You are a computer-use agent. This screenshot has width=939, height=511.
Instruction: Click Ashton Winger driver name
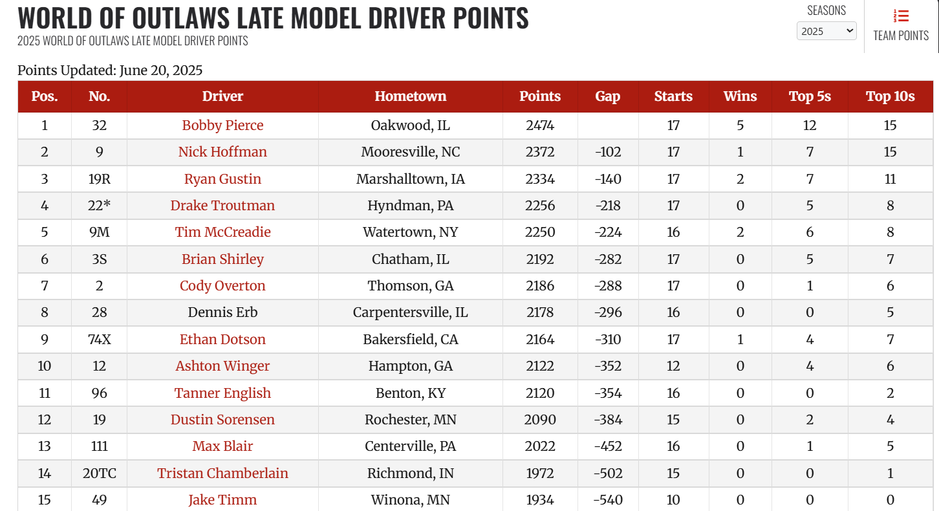(x=222, y=366)
